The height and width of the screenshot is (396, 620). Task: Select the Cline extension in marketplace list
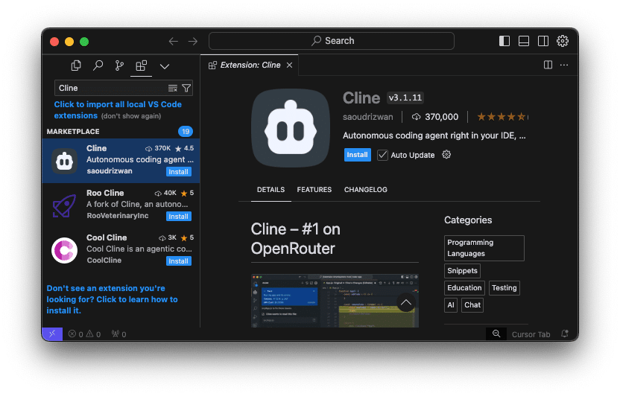click(x=121, y=160)
